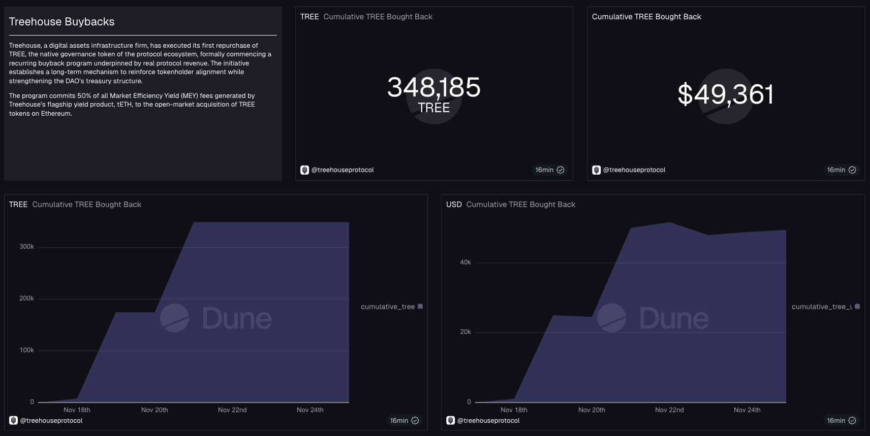Open the TREE counter's title Cumulative TREE Bought Back
Viewport: 870px width, 436px height.
click(x=378, y=17)
